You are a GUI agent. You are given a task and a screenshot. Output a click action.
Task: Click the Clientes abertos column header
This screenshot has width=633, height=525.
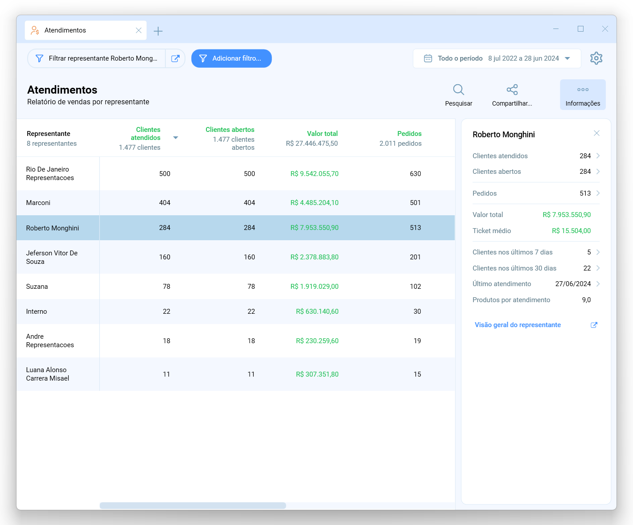(230, 130)
